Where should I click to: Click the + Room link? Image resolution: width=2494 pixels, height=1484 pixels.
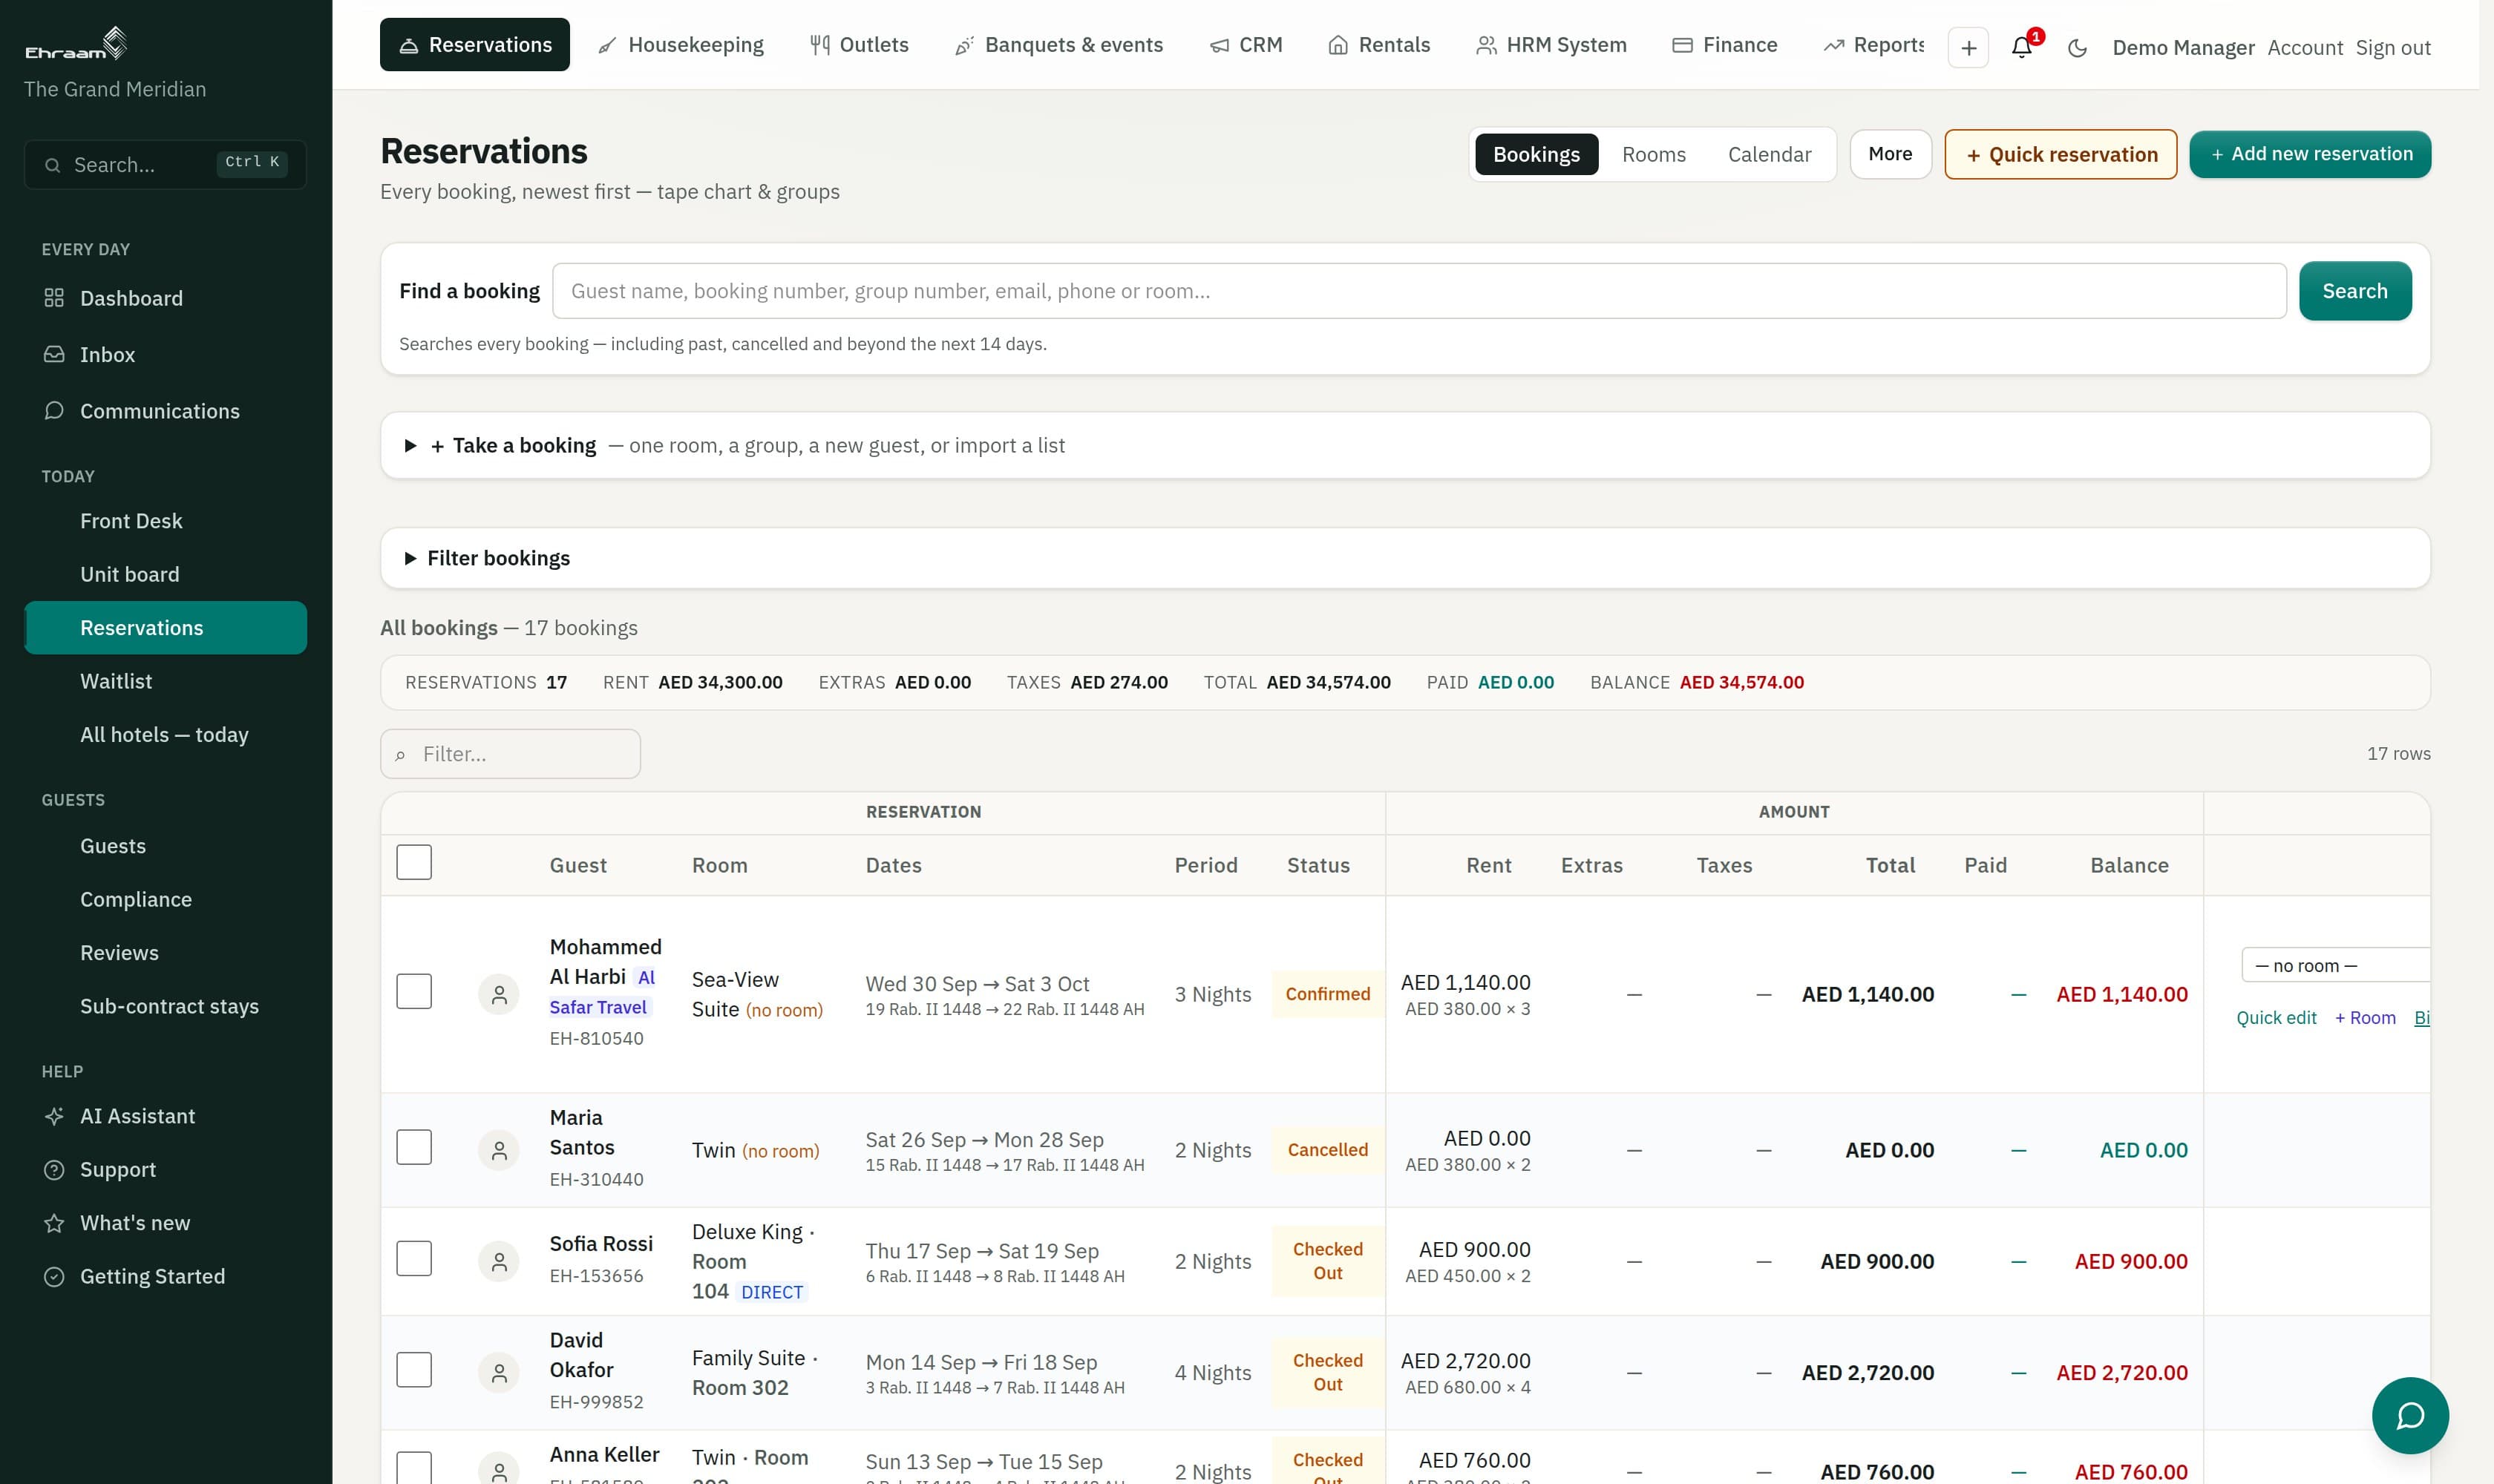point(2365,1018)
